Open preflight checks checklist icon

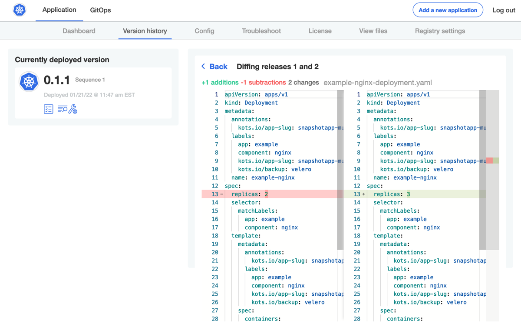pyautogui.click(x=48, y=109)
